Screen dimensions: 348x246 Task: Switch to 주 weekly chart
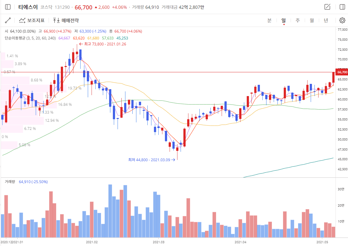[x=298, y=20]
